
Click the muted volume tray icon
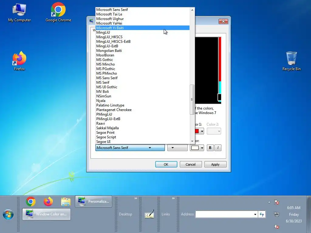(277, 226)
